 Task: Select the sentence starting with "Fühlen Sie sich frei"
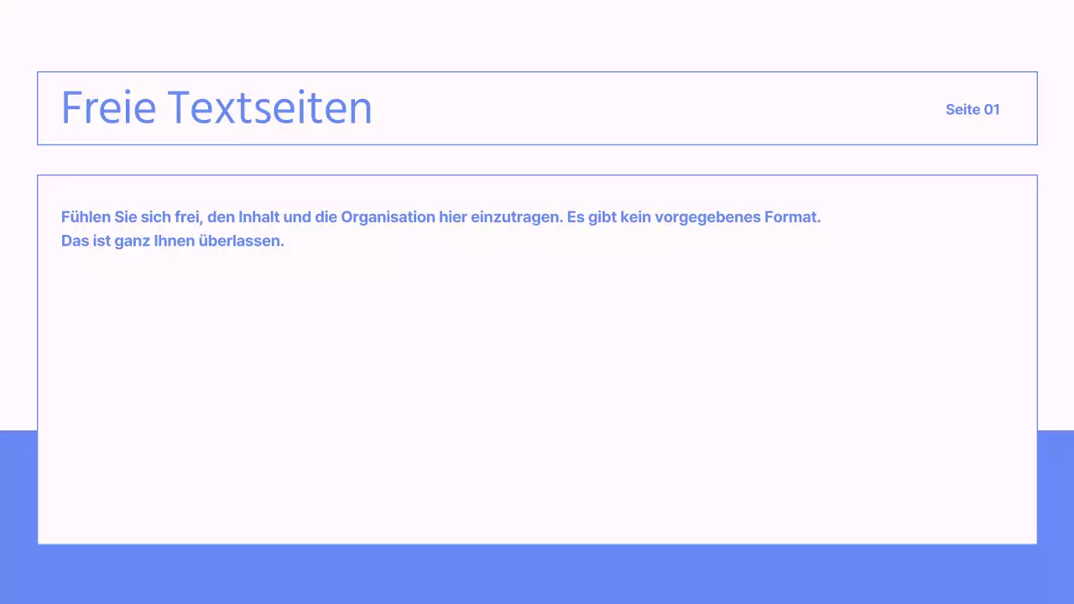coord(441,216)
